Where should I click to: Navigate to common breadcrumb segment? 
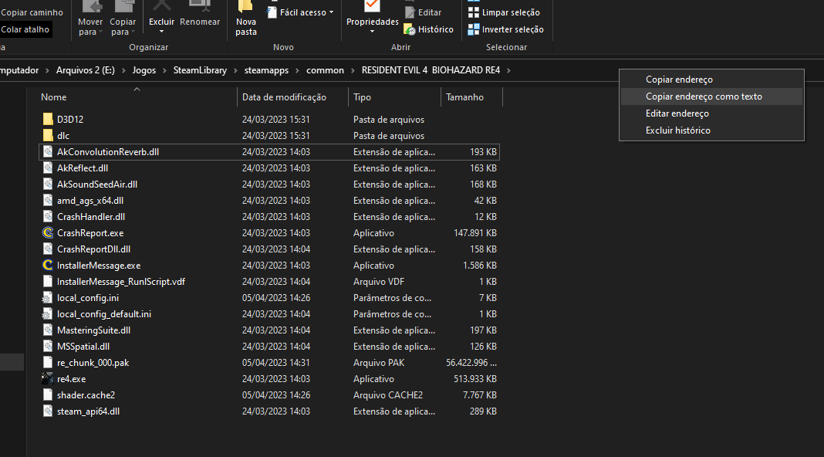click(326, 70)
